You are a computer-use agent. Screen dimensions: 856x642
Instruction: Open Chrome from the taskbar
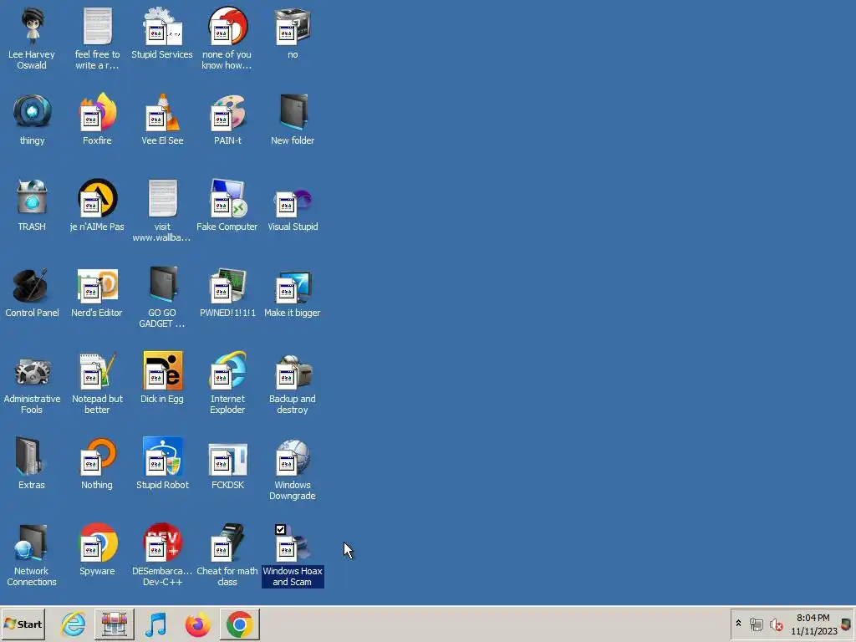coord(240,624)
